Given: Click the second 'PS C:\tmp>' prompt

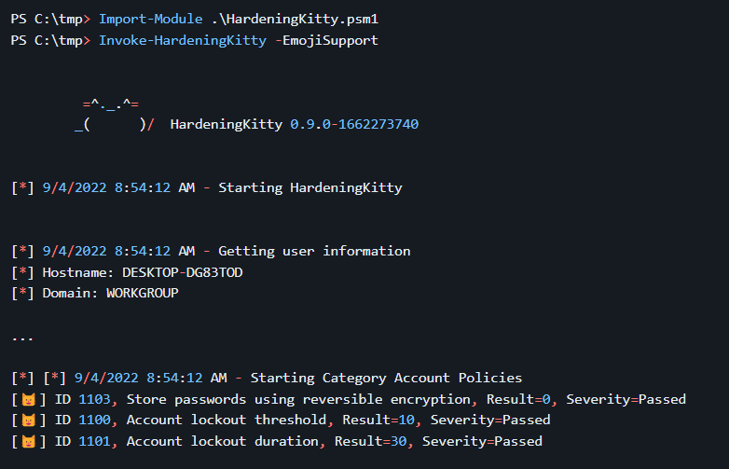Looking at the screenshot, I should [50, 40].
